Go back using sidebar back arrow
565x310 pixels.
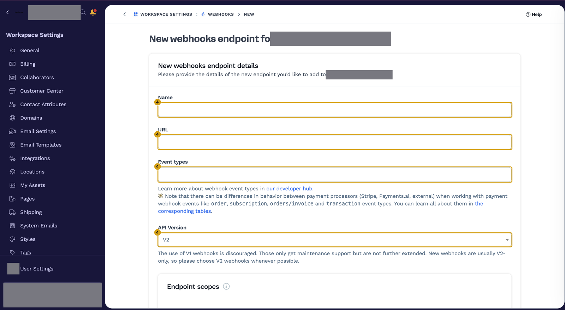(7, 12)
